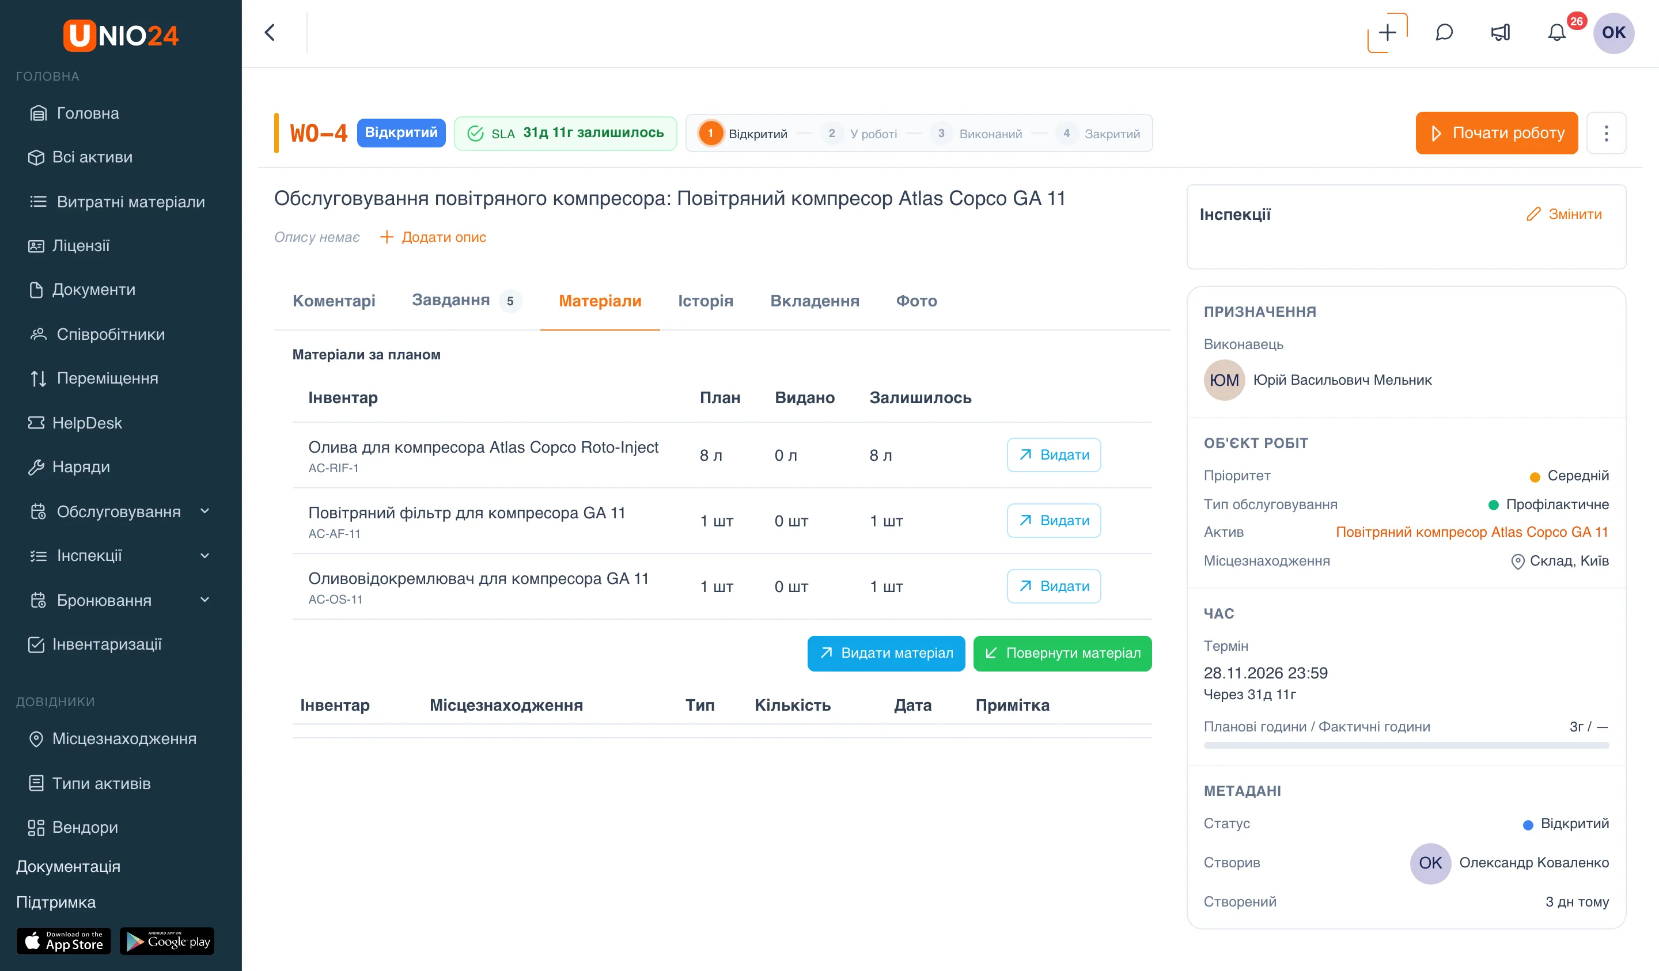Open Ліцензії in the sidebar

coord(69,245)
